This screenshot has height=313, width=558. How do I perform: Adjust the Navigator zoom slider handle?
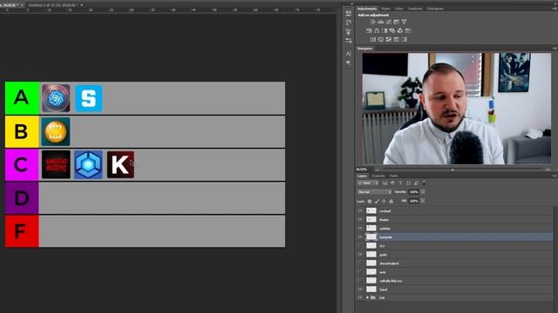(x=453, y=170)
